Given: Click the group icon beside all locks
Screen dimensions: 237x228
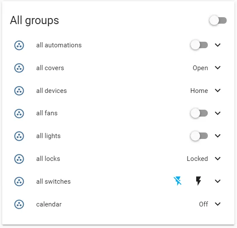Looking at the screenshot, I should [19, 159].
